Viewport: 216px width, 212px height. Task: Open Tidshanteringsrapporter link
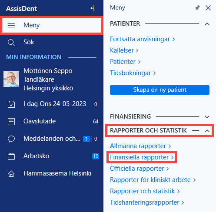[x=147, y=202]
